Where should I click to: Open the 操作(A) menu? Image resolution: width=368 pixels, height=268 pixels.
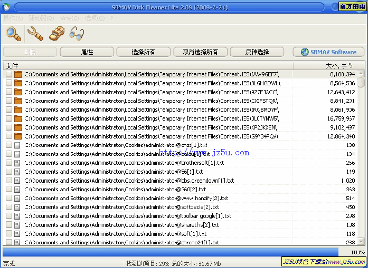(13, 18)
